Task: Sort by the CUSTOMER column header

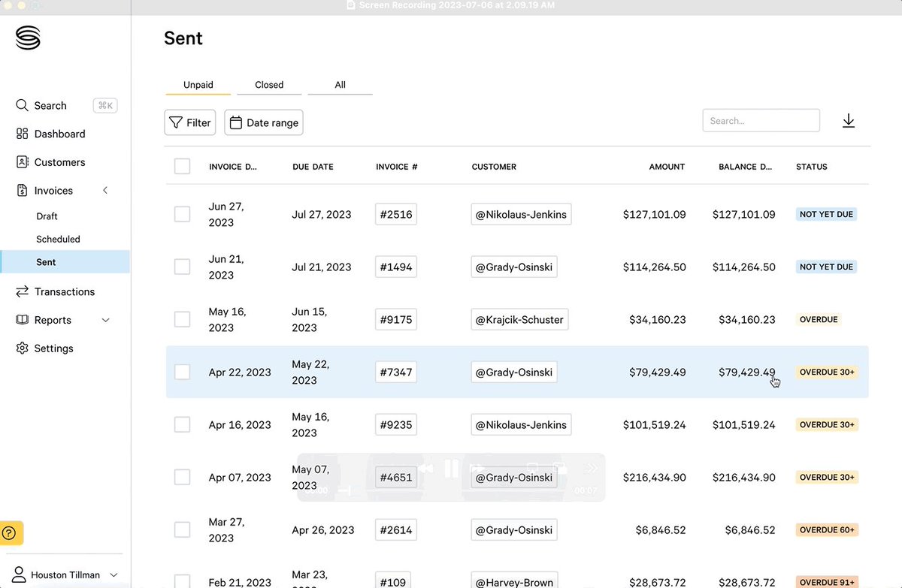Action: 494,167
